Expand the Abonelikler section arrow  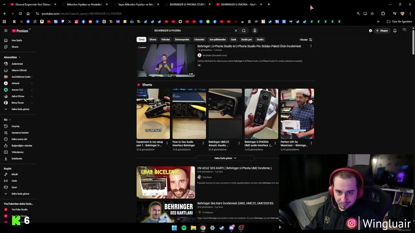19,57
